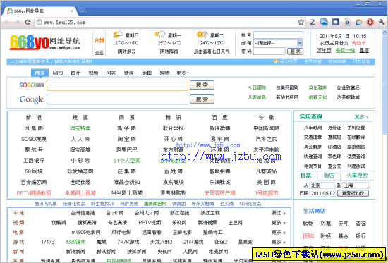Image resolution: width=388 pixels, height=263 pixels.
Task: Click the 查看折扣价 button
Action: pos(353,193)
